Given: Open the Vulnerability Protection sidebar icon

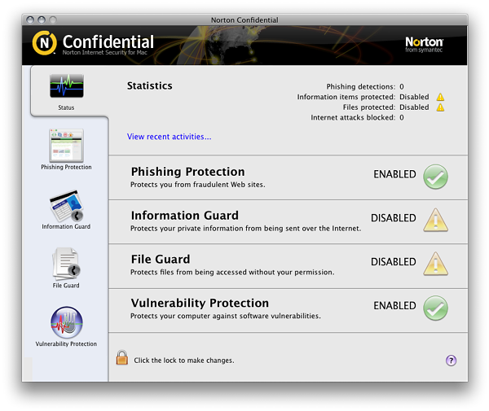Looking at the screenshot, I should [x=66, y=323].
